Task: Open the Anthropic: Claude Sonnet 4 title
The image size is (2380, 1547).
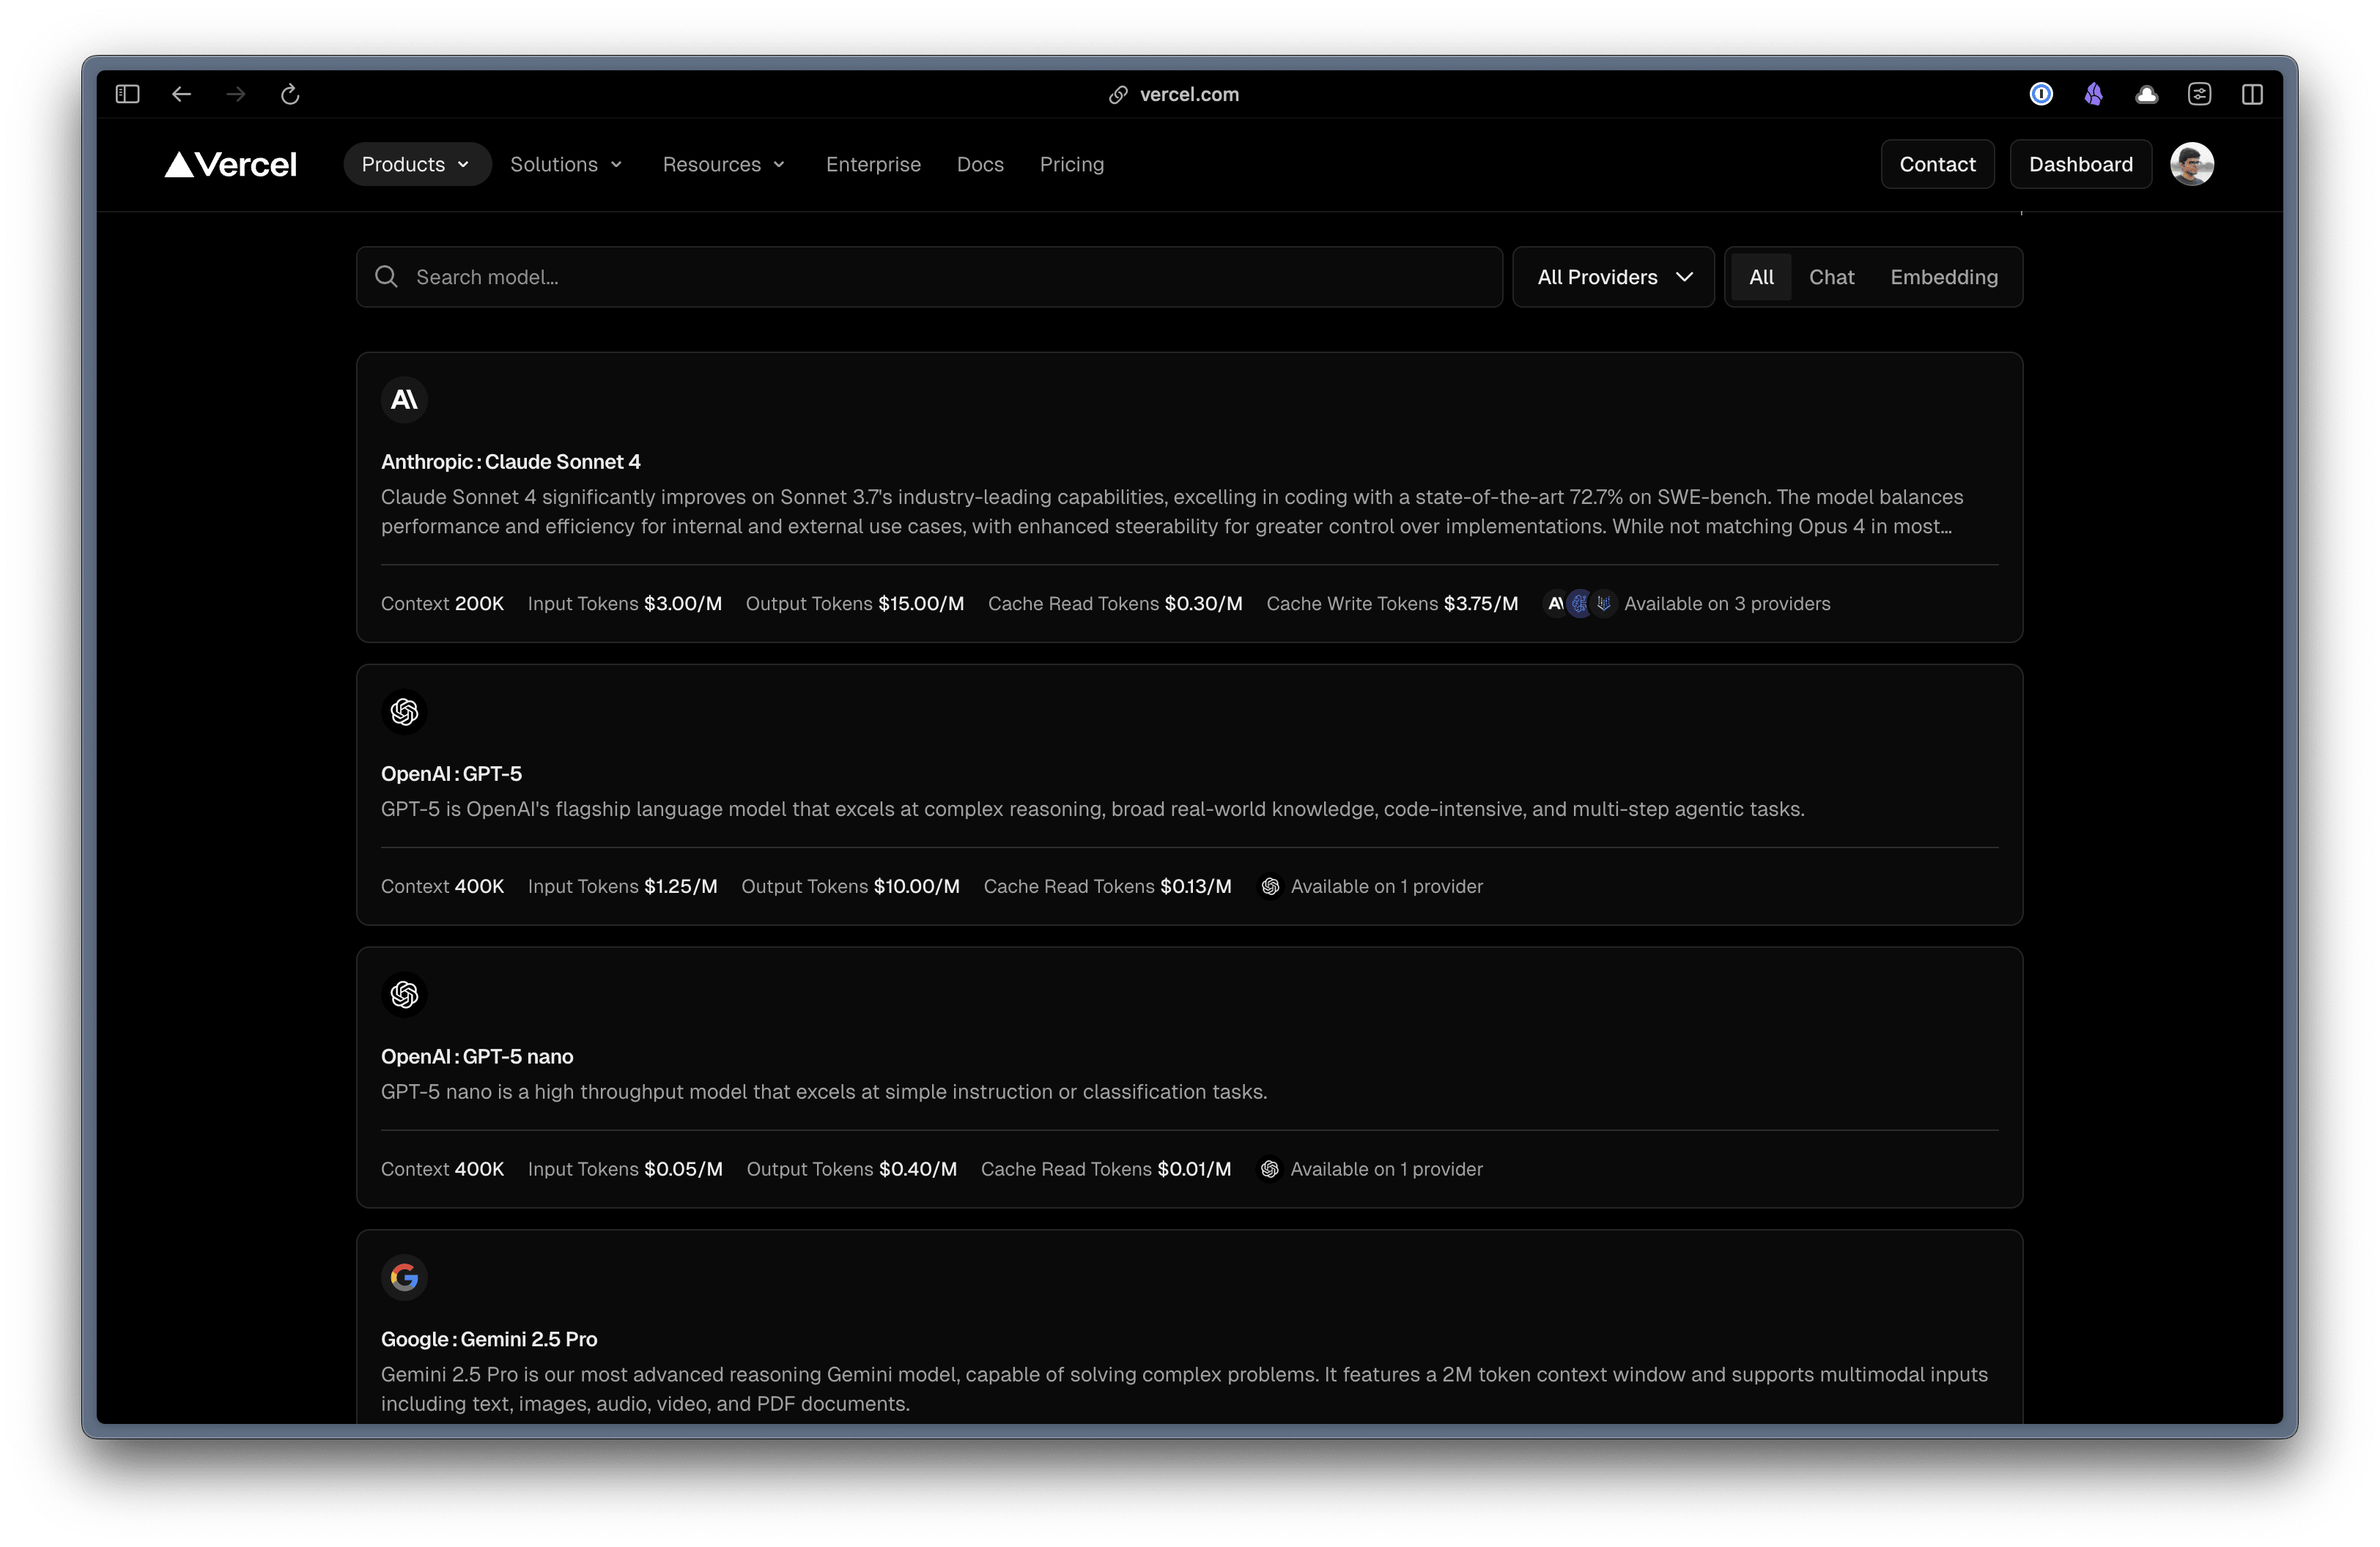Action: [x=510, y=461]
